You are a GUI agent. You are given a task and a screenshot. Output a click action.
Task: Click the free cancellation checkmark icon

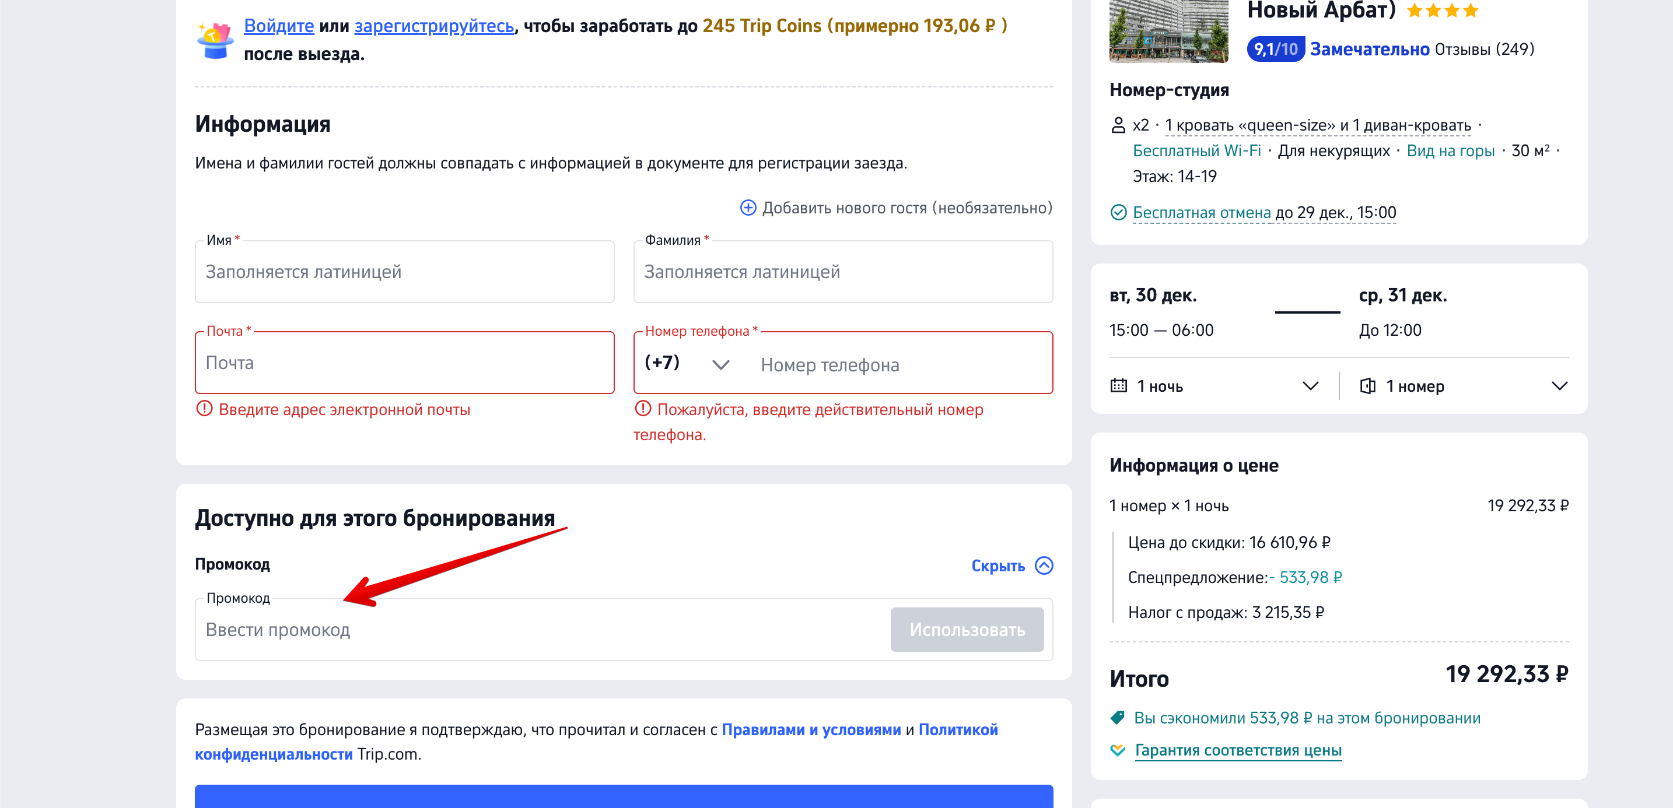(x=1118, y=212)
